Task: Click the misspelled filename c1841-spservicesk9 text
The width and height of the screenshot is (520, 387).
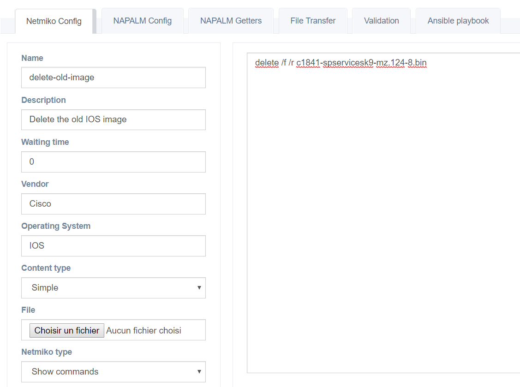Action: 335,63
